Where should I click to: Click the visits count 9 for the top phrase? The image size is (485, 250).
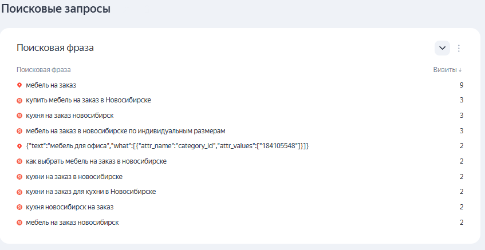click(x=461, y=85)
